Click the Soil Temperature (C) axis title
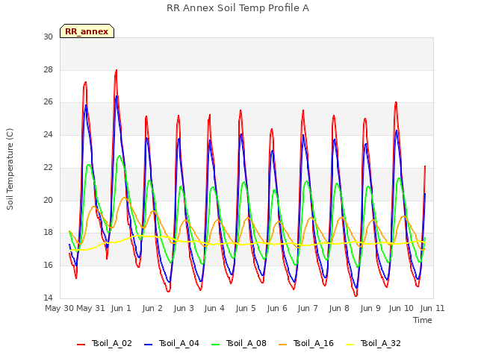The height and width of the screenshot is (358, 478). point(10,169)
